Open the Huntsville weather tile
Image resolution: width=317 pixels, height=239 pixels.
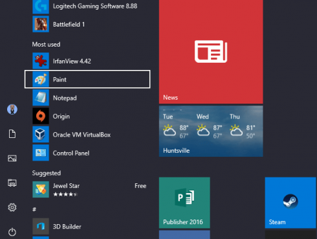[x=211, y=131]
